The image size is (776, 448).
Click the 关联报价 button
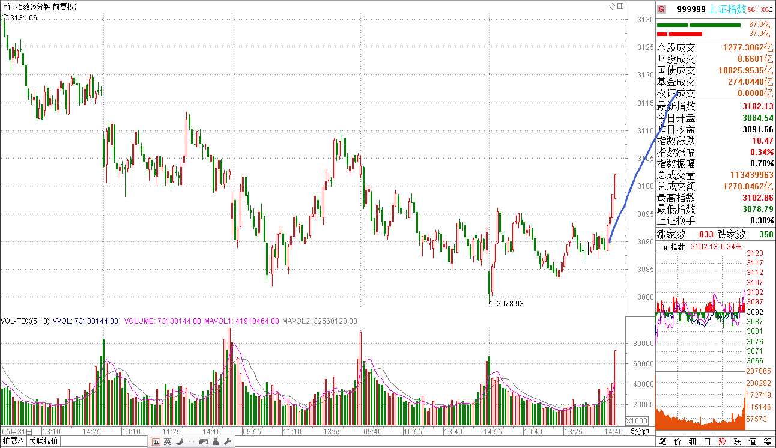[x=44, y=441]
